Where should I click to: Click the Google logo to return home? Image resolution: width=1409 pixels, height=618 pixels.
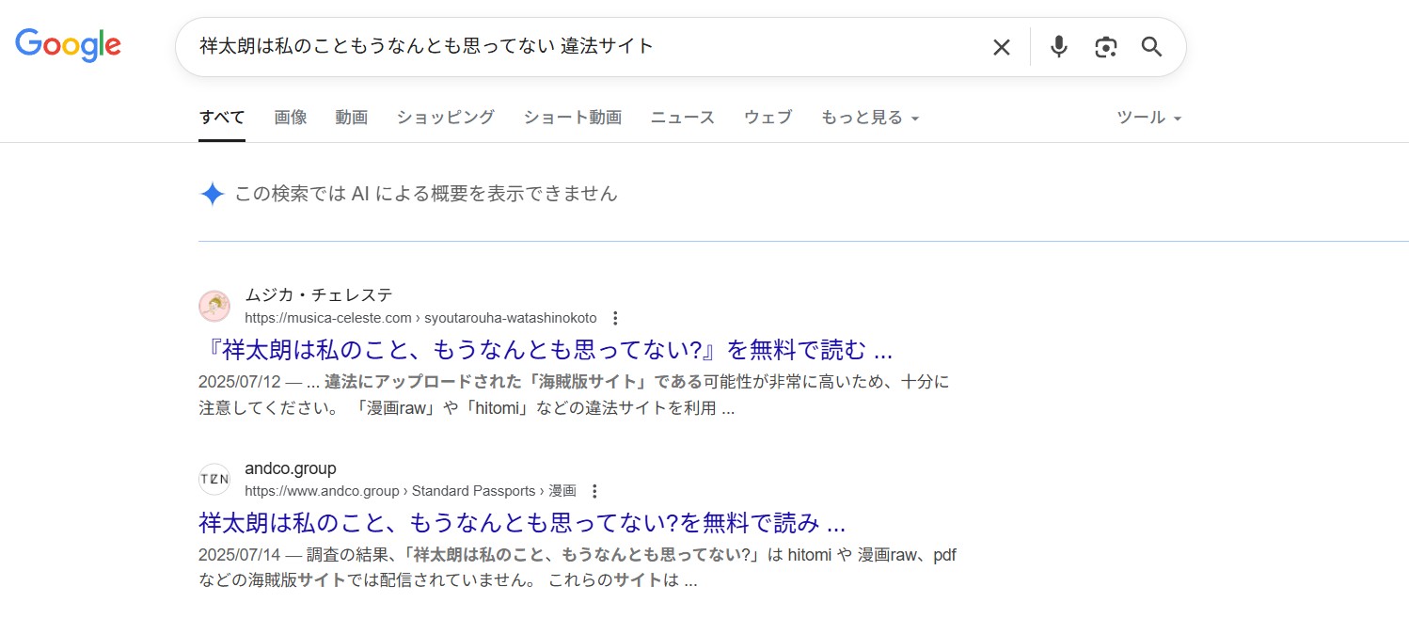(x=68, y=44)
